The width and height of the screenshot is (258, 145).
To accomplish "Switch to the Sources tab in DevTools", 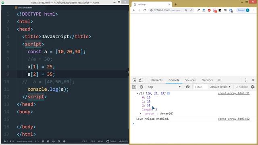I will tap(190, 80).
